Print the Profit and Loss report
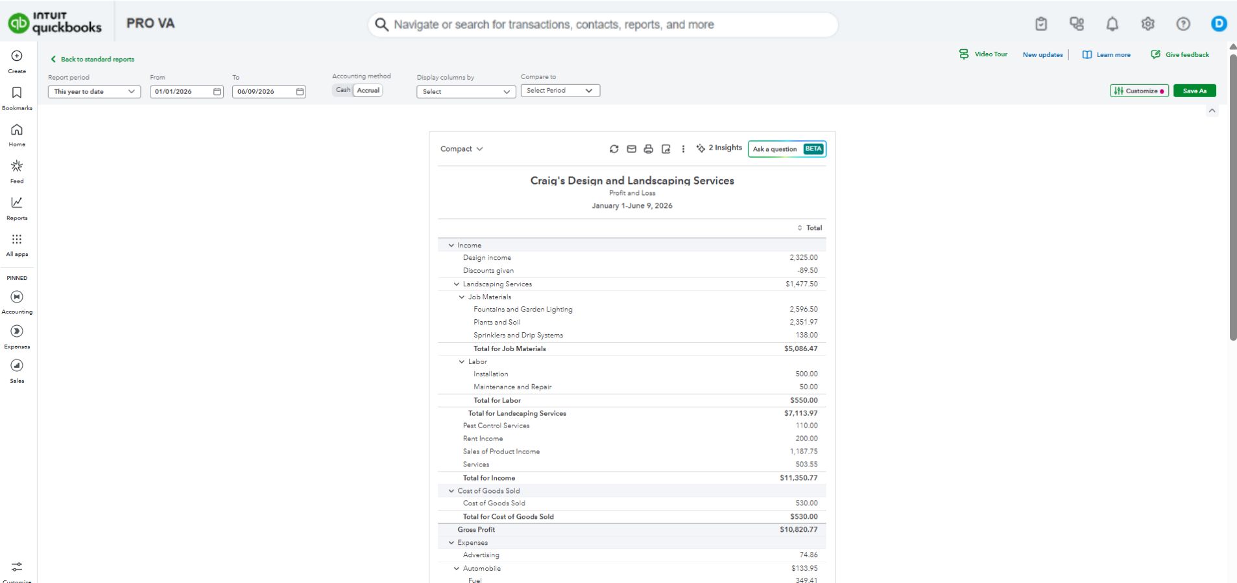Viewport: 1237px width, 583px height. pos(648,149)
